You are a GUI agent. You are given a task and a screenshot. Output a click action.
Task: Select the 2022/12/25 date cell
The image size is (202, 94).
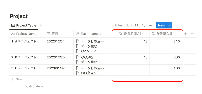tap(56, 57)
